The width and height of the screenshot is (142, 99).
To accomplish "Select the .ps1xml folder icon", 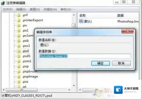I will 19,36.
